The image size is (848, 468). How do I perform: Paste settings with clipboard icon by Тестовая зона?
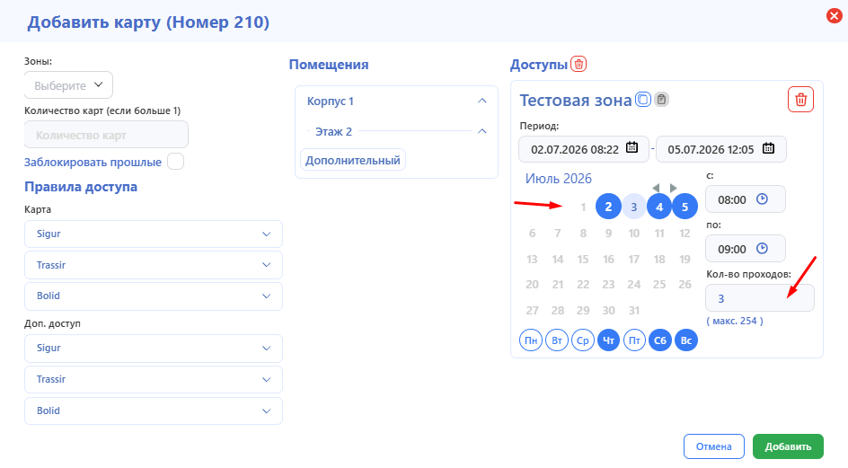[x=661, y=100]
